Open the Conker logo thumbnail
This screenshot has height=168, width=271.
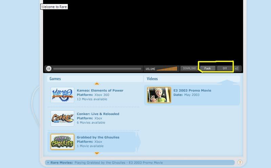[62, 118]
